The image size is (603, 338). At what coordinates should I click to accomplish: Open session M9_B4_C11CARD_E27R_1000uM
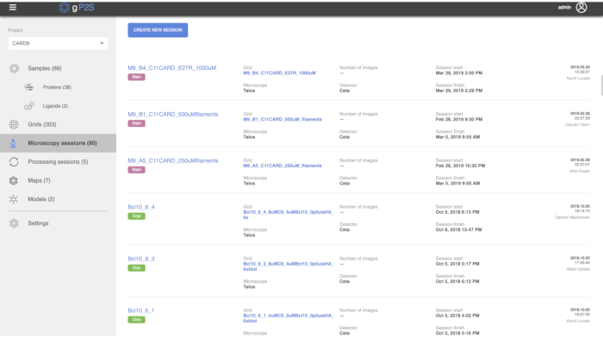pos(172,68)
